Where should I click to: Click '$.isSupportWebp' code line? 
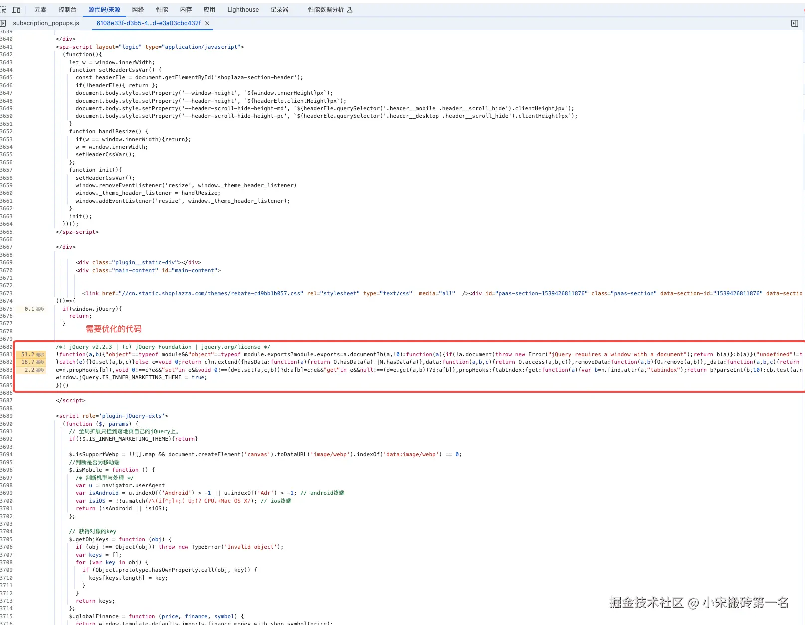click(265, 455)
